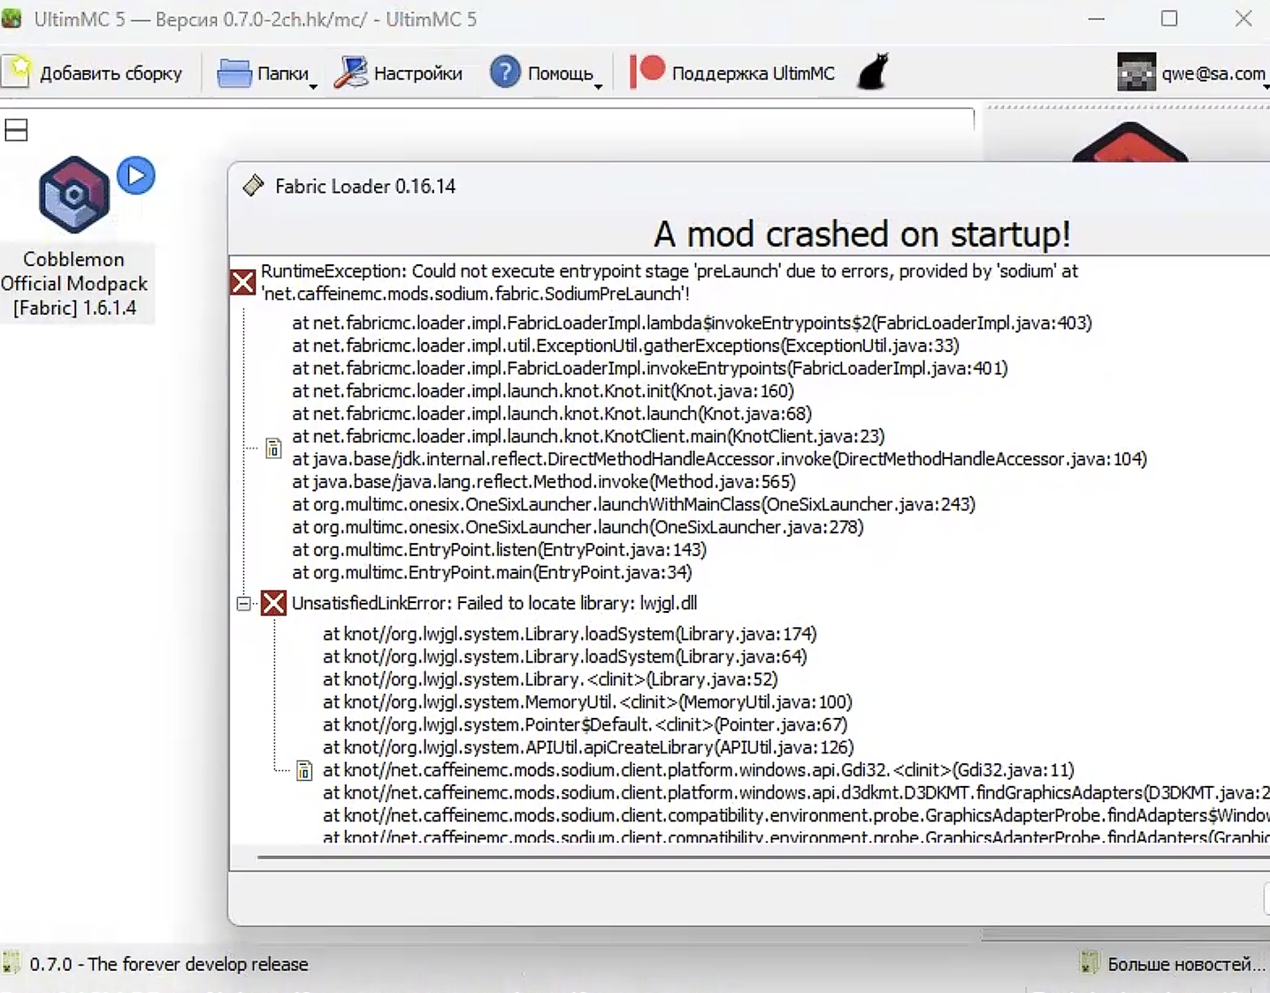Screen dimensions: 1270x993
Task: Select the Cobblemon modpack instance icon
Action: click(74, 195)
